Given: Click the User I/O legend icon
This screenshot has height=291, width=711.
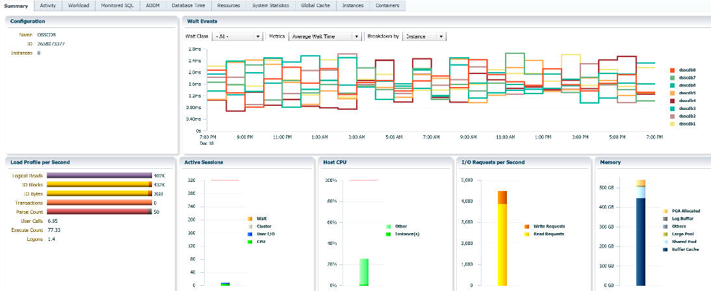Looking at the screenshot, I should (250, 234).
